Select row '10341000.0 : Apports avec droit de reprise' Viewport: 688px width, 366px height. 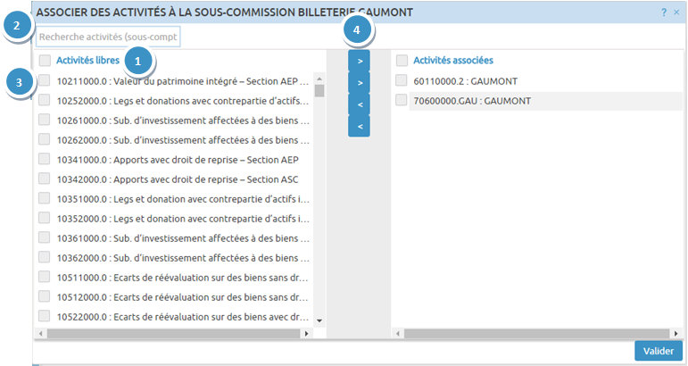click(x=178, y=160)
